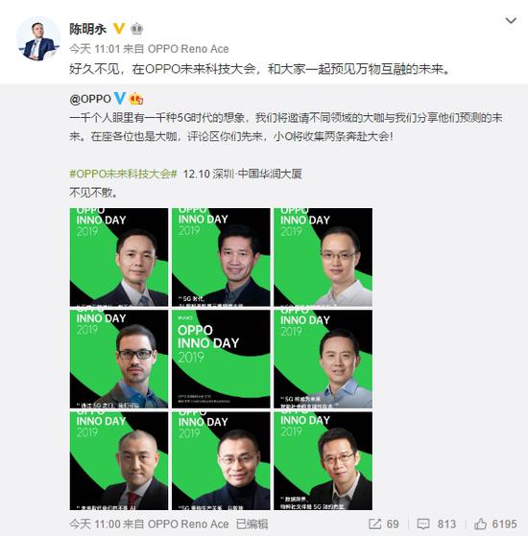Open the #OPPO未来科技大会# hashtag topic

pos(123,174)
